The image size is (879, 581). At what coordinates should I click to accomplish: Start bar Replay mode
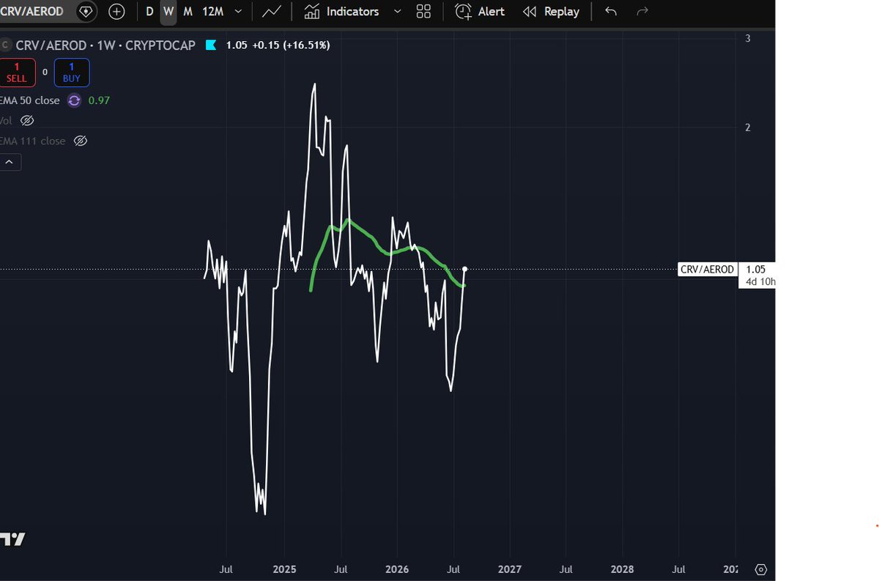551,12
